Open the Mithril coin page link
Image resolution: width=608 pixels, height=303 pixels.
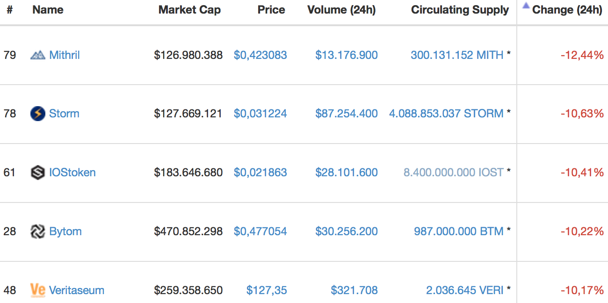point(65,55)
